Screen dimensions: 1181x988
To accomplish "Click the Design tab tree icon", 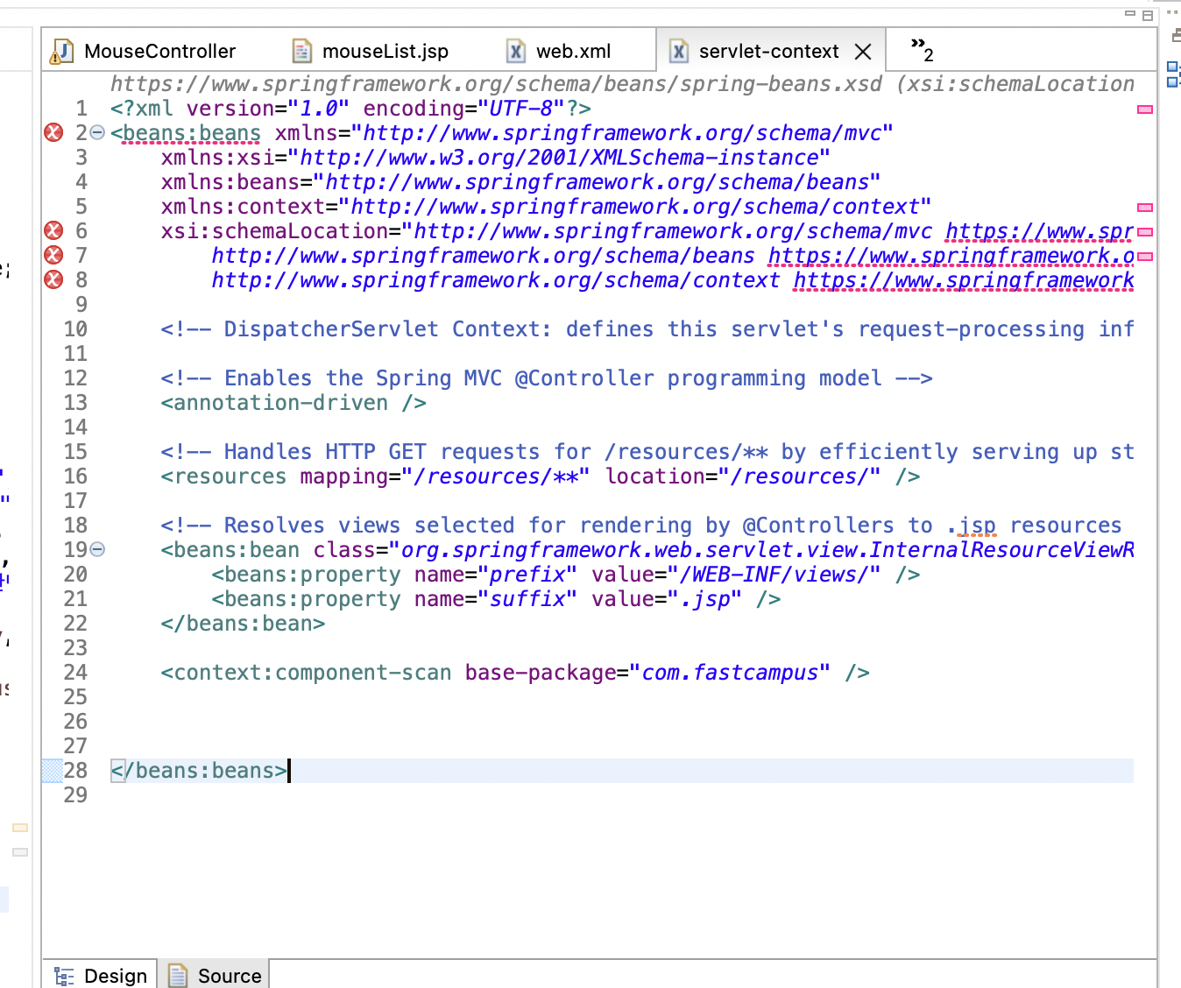I will point(64,976).
